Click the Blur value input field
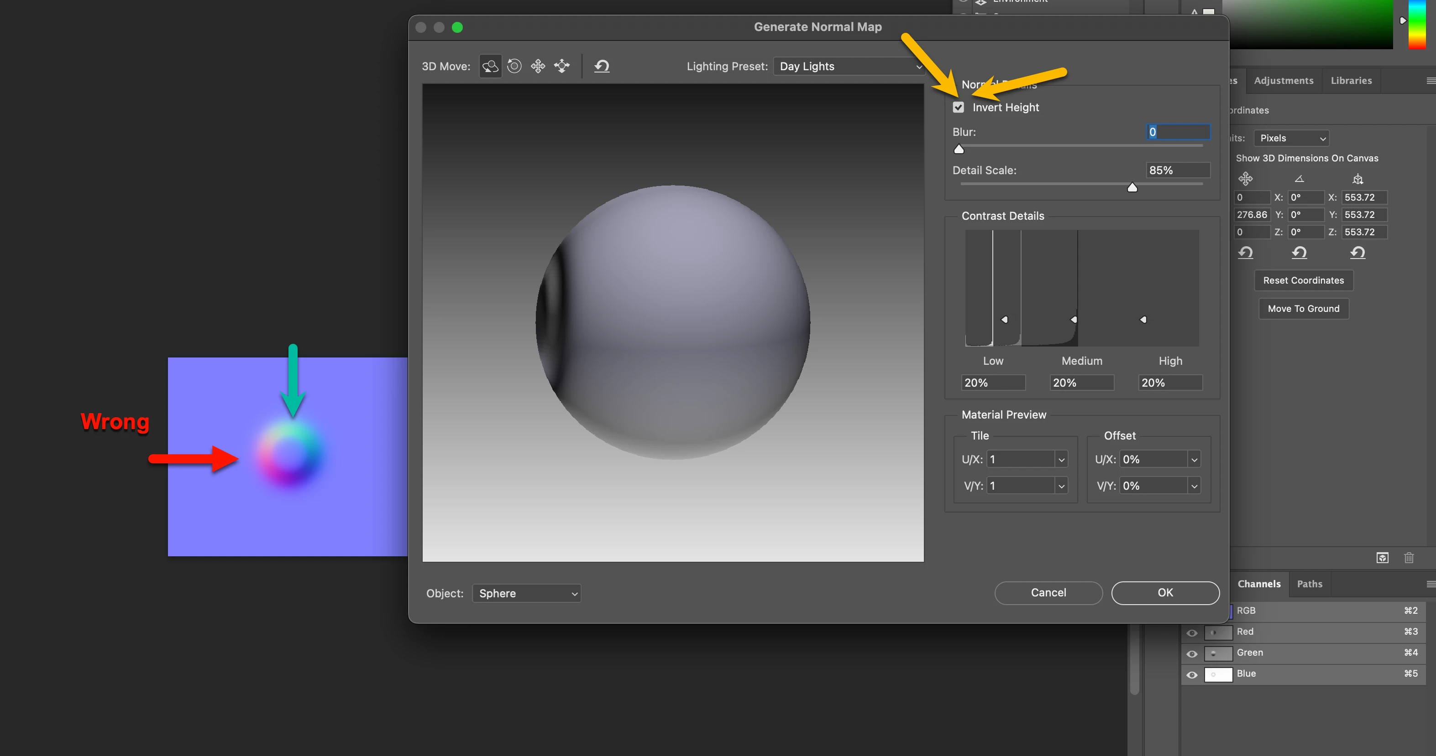Image resolution: width=1436 pixels, height=756 pixels. (1178, 132)
